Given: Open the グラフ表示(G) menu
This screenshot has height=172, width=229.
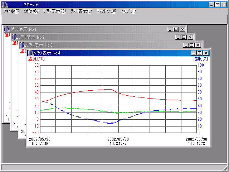Looking at the screenshot, I should [54, 11].
